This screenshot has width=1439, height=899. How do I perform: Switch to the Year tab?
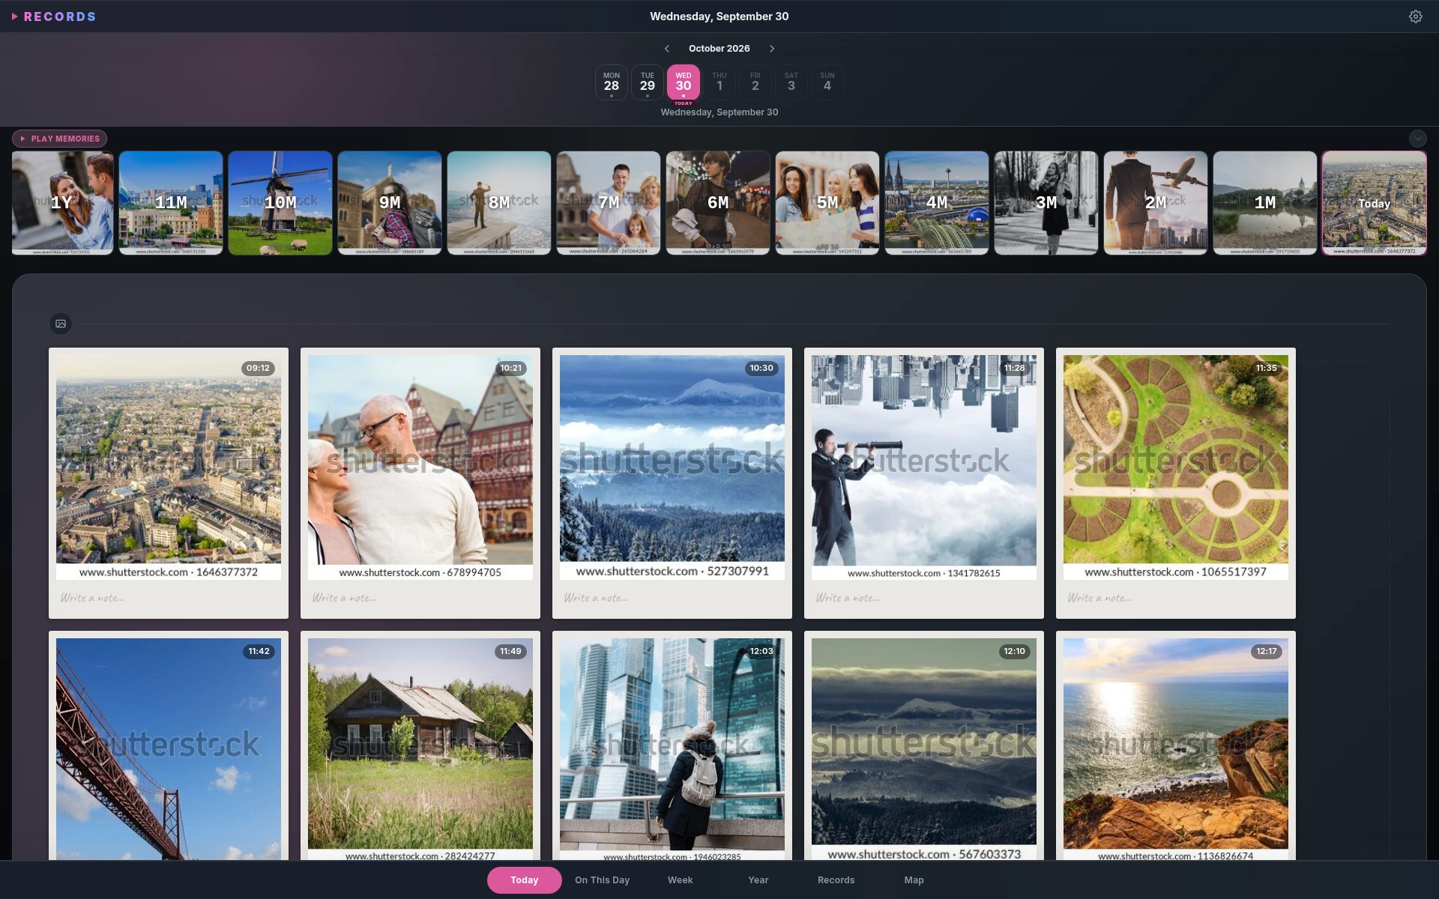click(x=758, y=880)
